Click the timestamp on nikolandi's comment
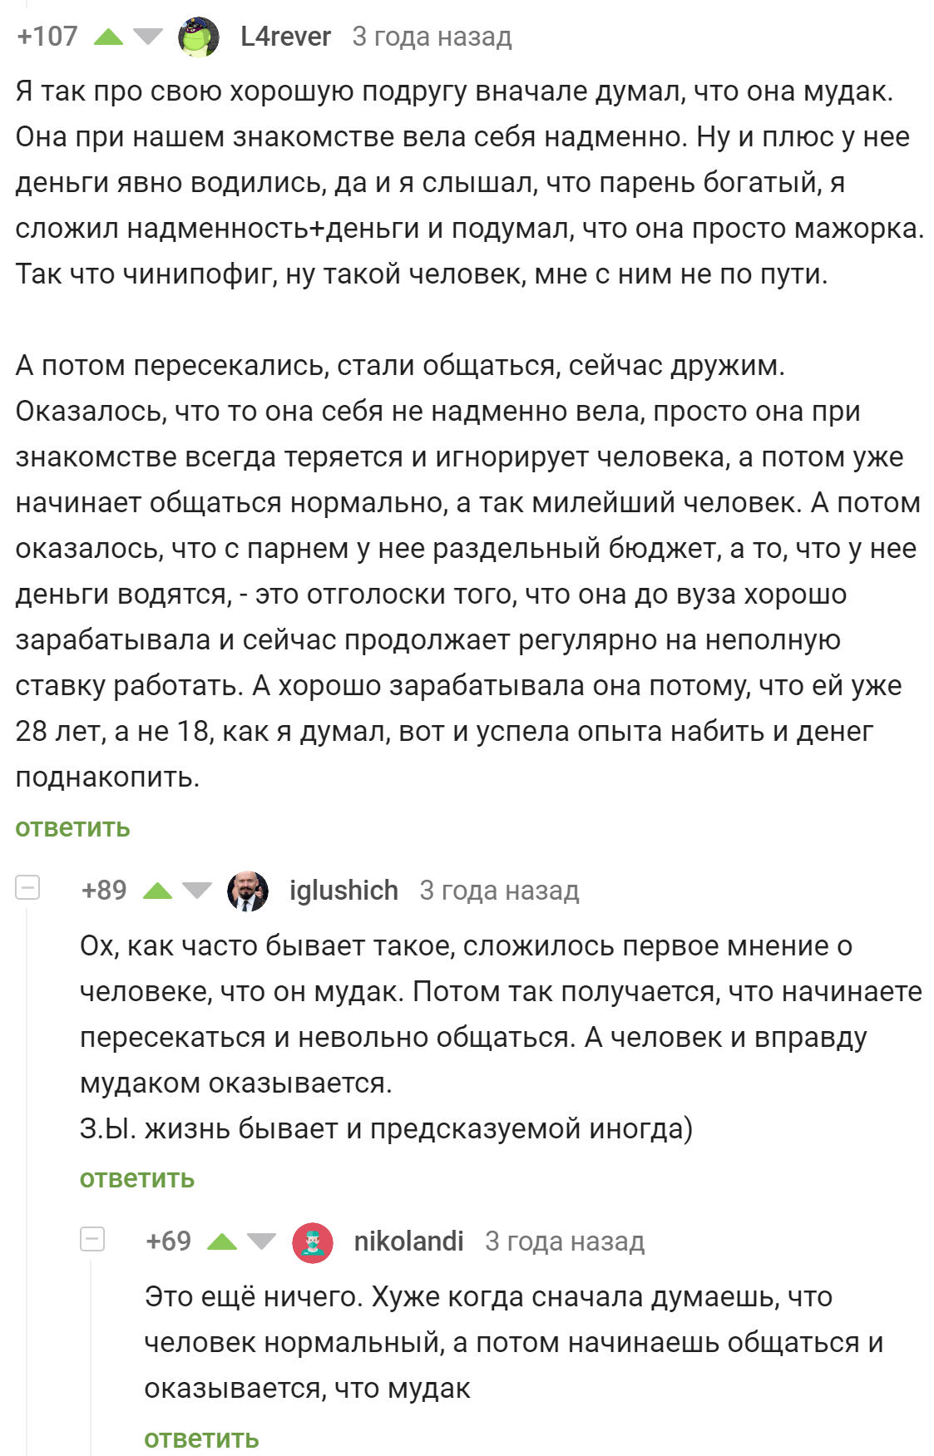Screen dimensions: 934x1456 coord(565,1241)
